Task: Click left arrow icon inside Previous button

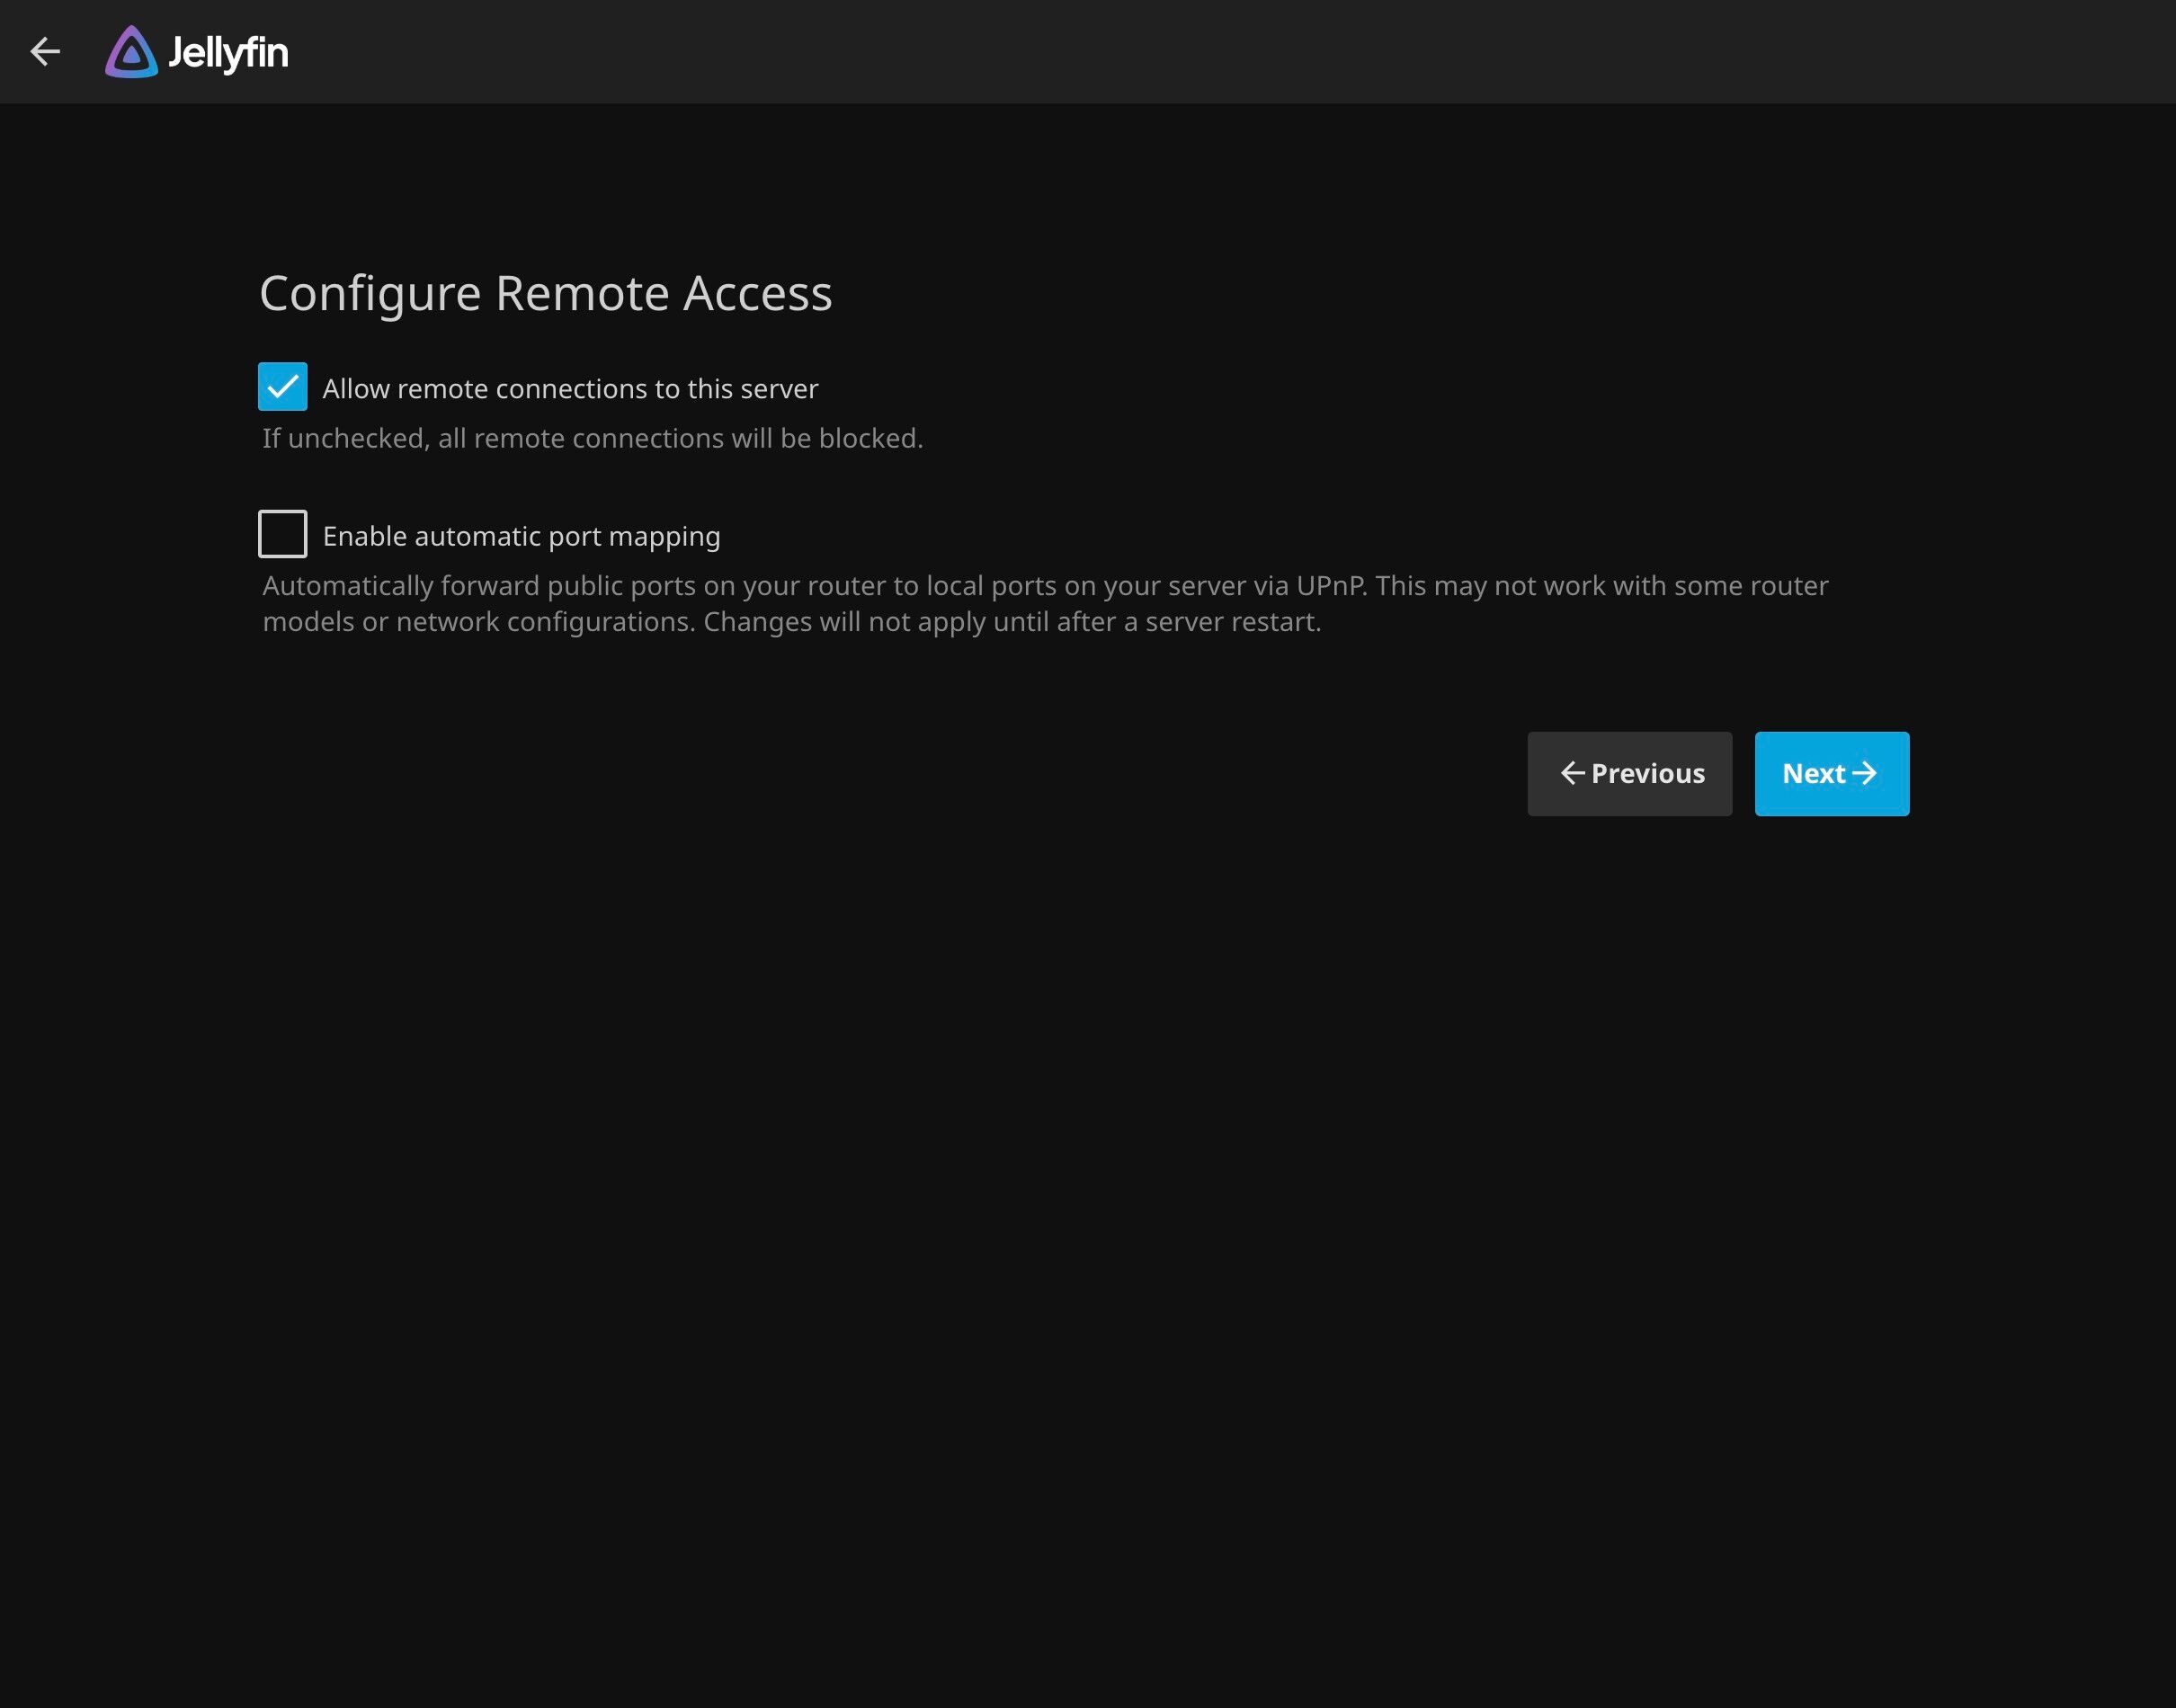Action: pyautogui.click(x=1572, y=773)
